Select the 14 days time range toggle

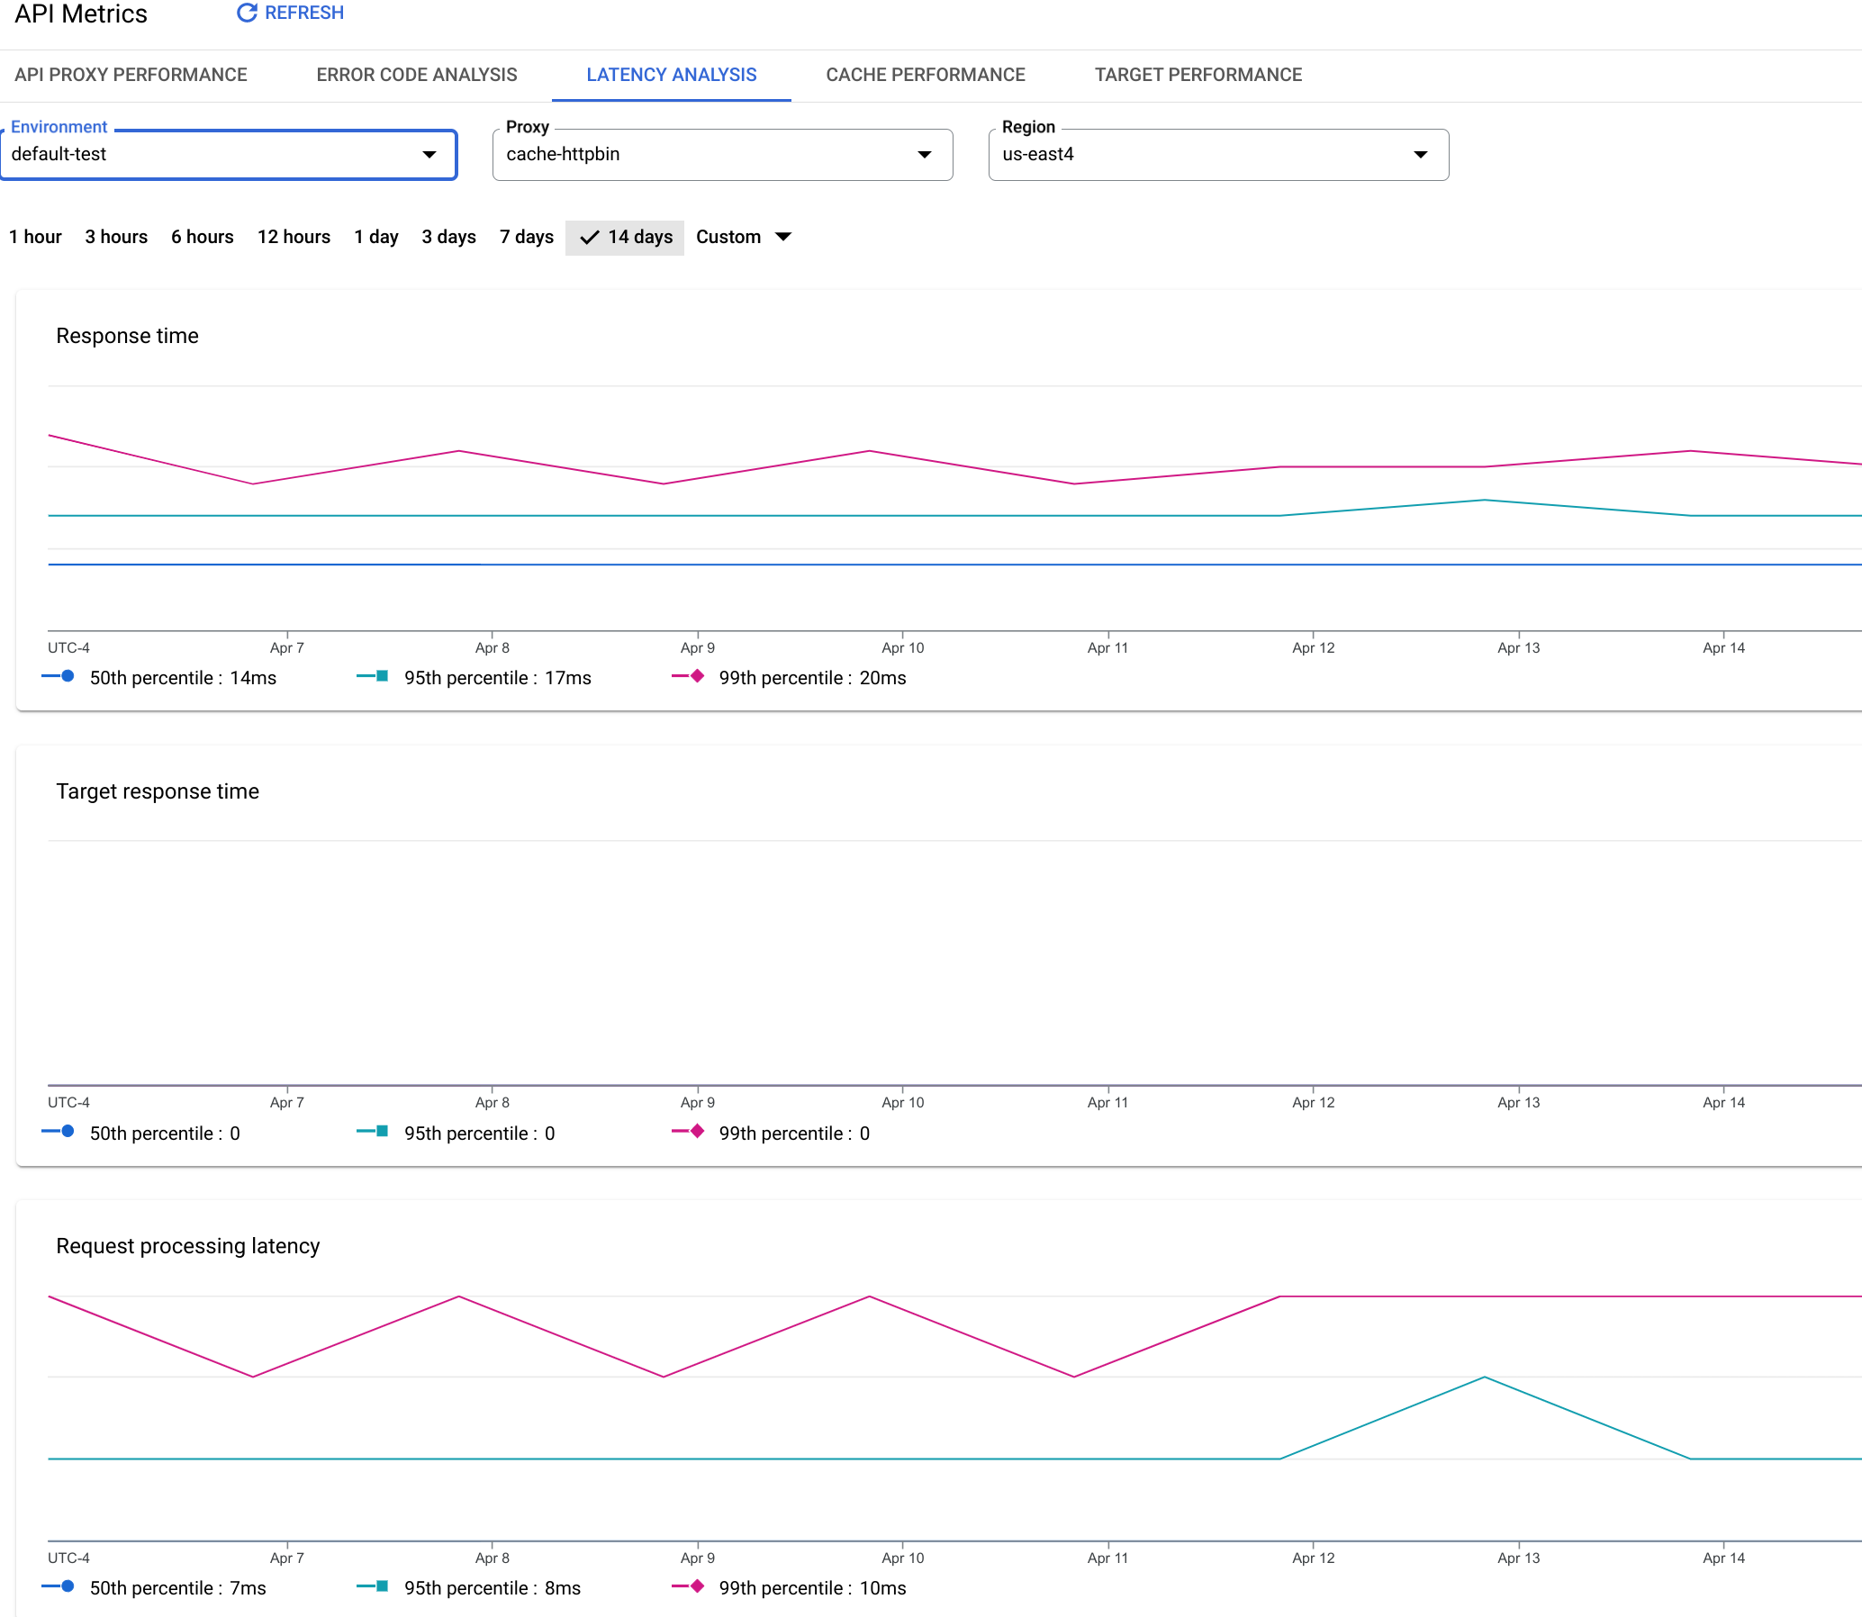click(x=622, y=236)
